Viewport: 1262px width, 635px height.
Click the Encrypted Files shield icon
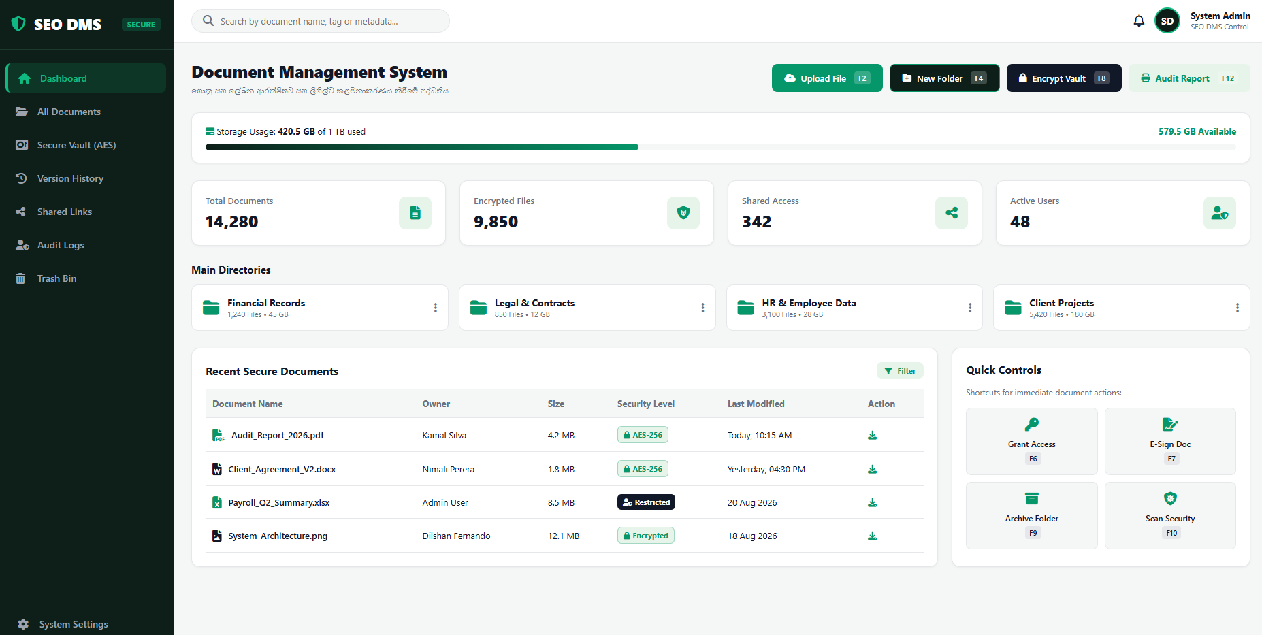click(x=683, y=213)
